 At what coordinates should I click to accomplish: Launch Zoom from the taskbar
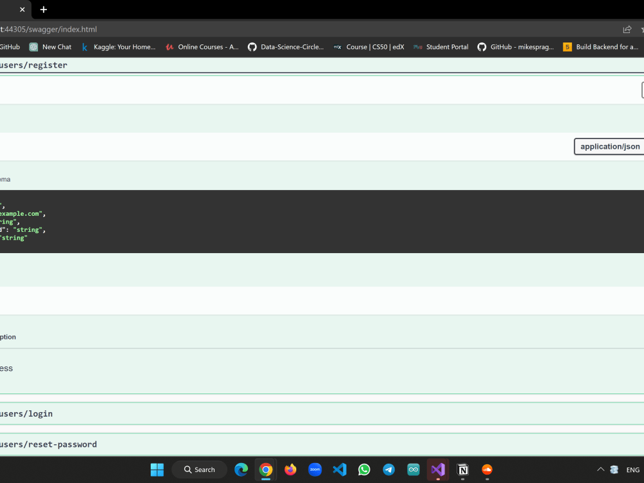pos(315,469)
